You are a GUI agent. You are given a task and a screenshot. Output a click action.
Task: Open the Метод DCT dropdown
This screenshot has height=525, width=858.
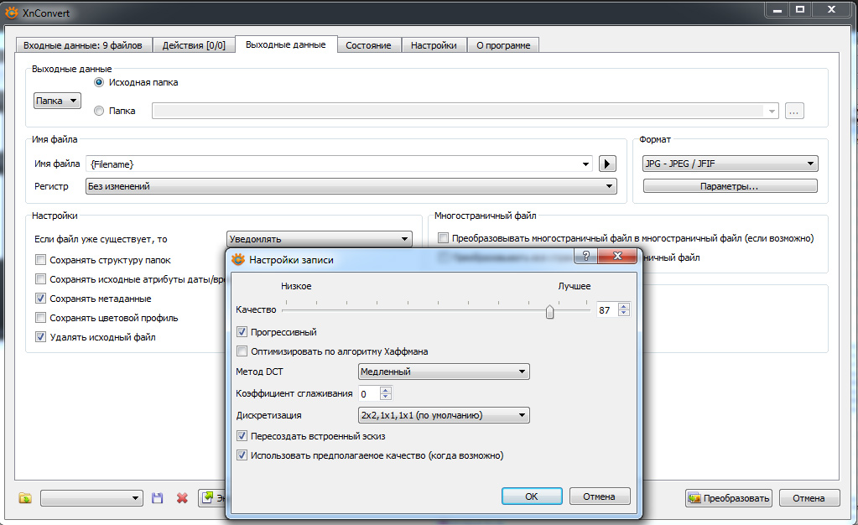click(x=443, y=372)
